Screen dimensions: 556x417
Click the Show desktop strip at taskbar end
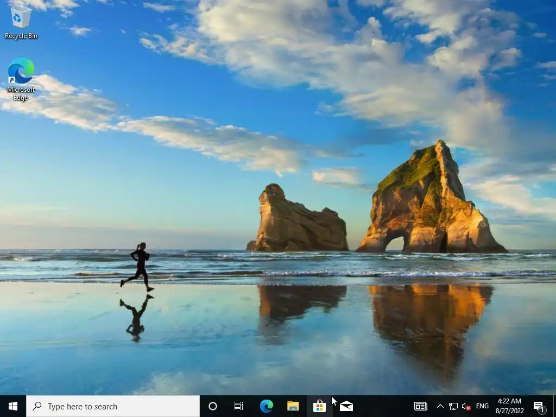(x=554, y=406)
